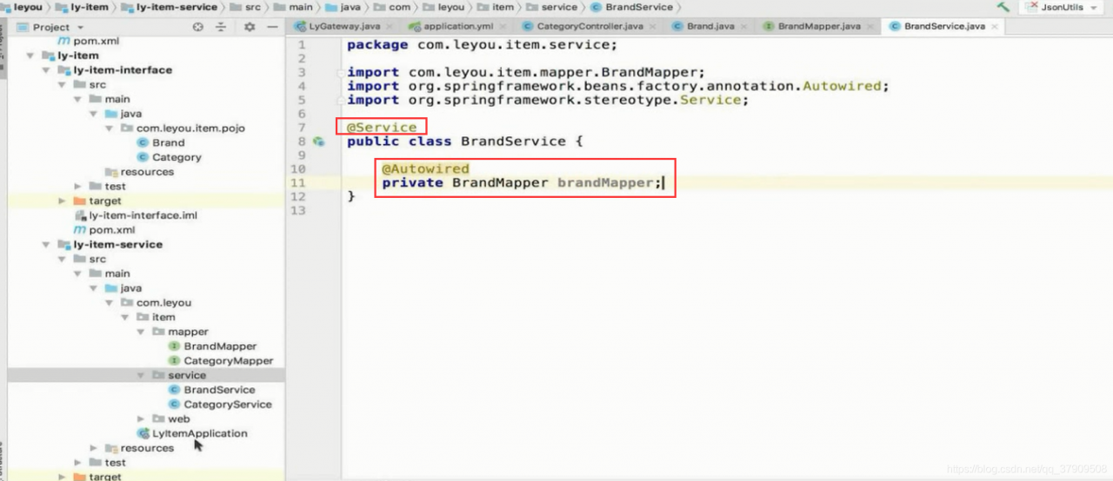Click the import fold marker on line 3
This screenshot has width=1113, height=481.
pyautogui.click(x=341, y=72)
